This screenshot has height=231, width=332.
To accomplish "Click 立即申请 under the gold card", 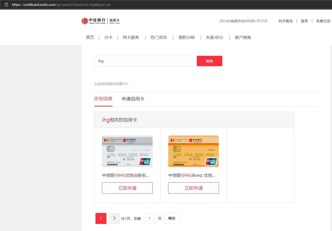I will click(194, 188).
